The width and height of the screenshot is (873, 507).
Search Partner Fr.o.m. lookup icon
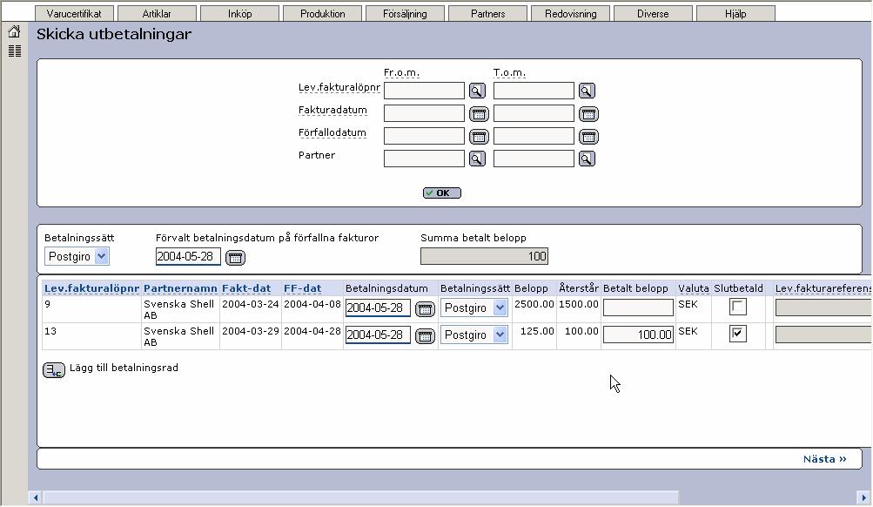pos(477,159)
